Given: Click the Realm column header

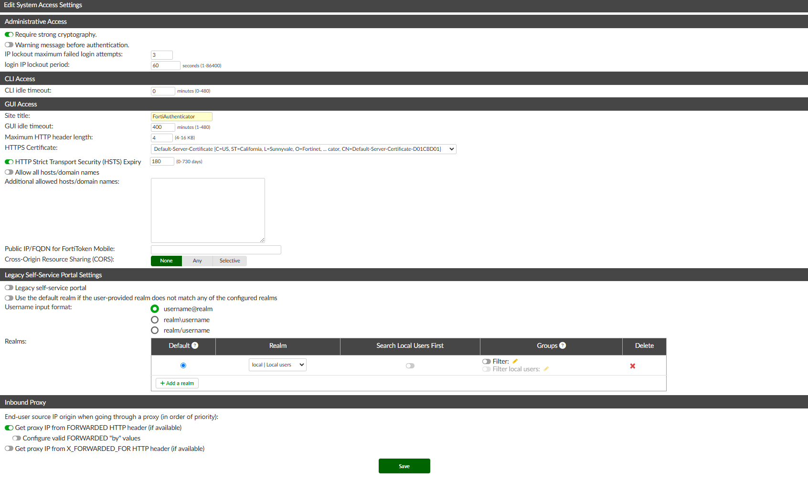Looking at the screenshot, I should [x=278, y=345].
